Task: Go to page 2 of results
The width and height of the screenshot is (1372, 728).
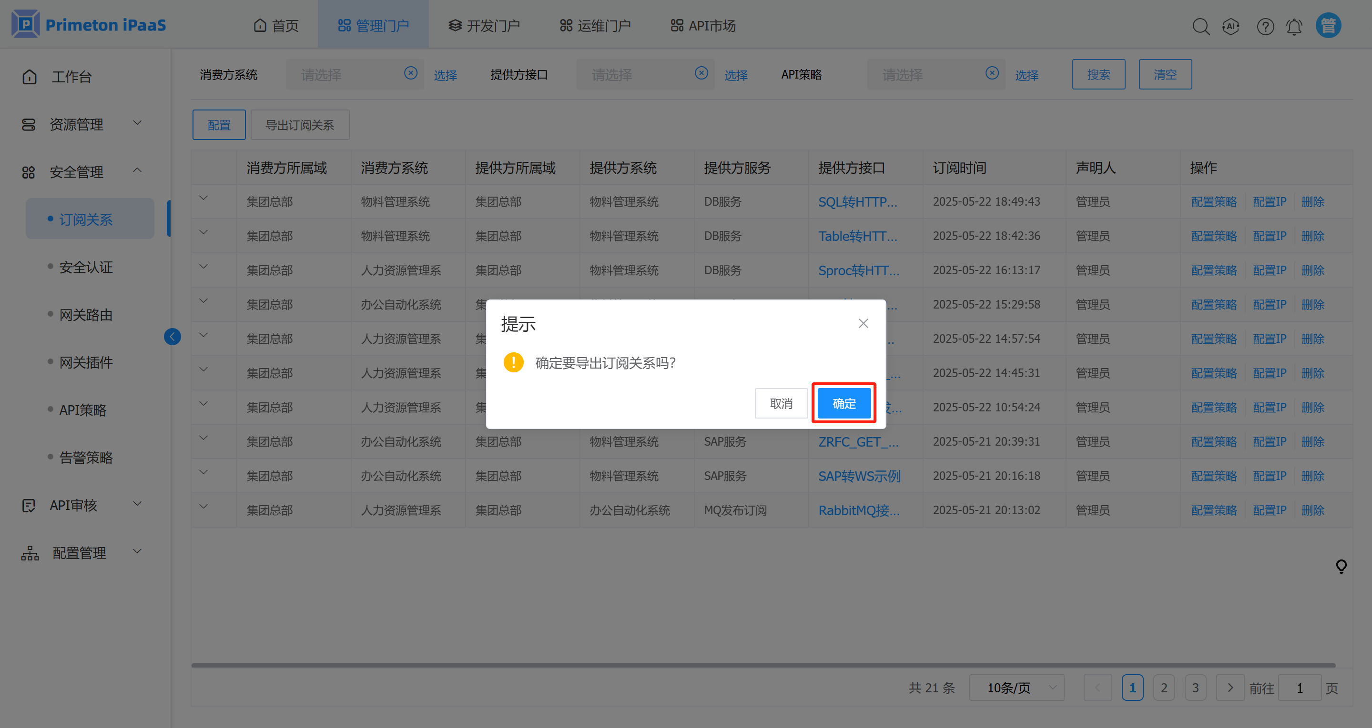Action: [x=1164, y=688]
